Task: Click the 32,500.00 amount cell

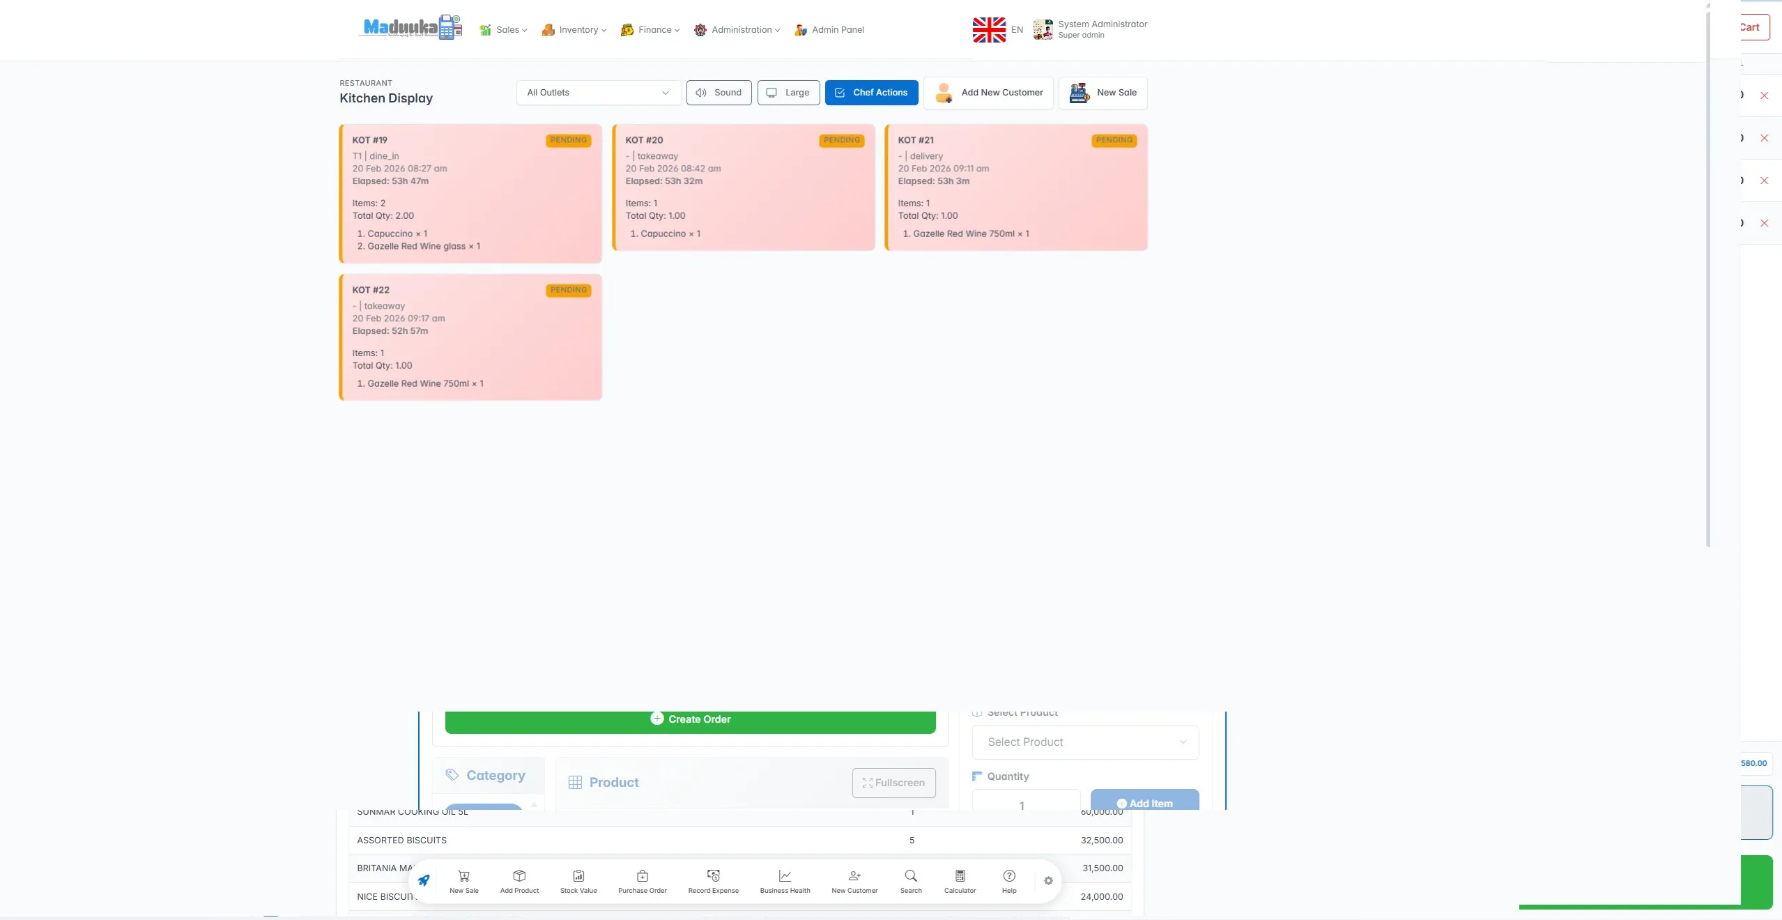Action: 1101,841
